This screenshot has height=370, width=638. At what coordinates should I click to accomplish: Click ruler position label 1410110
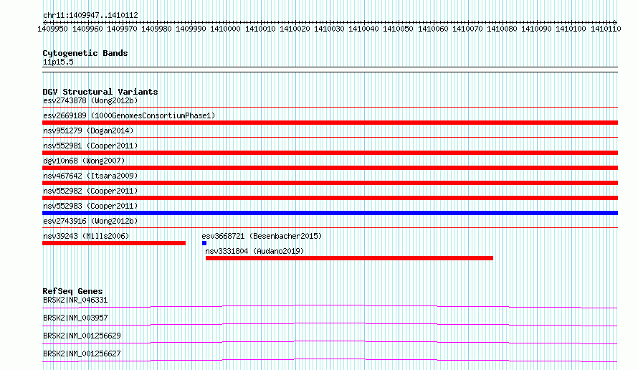coord(606,29)
